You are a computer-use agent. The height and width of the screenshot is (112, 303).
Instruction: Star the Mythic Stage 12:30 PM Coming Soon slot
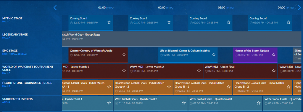109,22
